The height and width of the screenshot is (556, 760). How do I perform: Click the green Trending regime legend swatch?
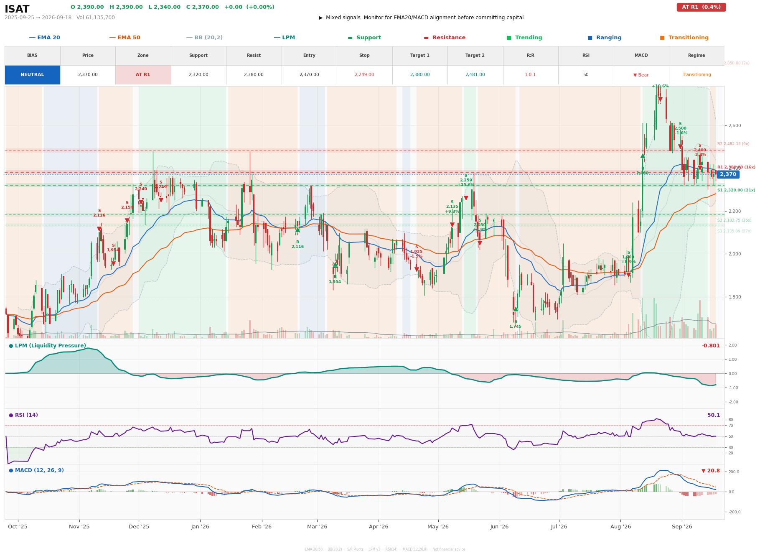[x=509, y=38]
